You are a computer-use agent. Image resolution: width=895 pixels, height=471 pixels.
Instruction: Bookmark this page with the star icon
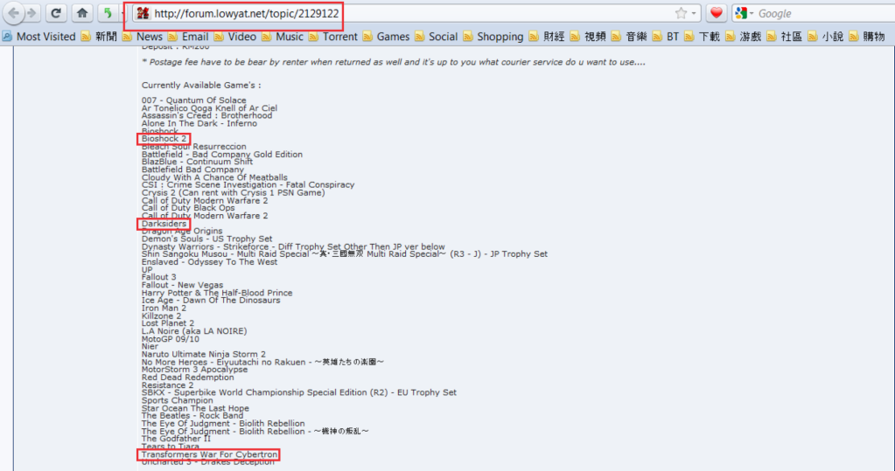(681, 13)
